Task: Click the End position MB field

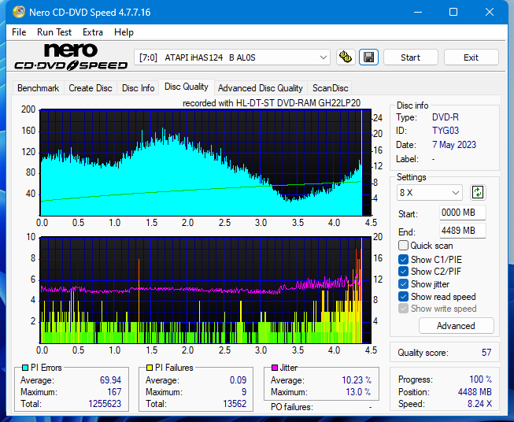Action: 462,231
